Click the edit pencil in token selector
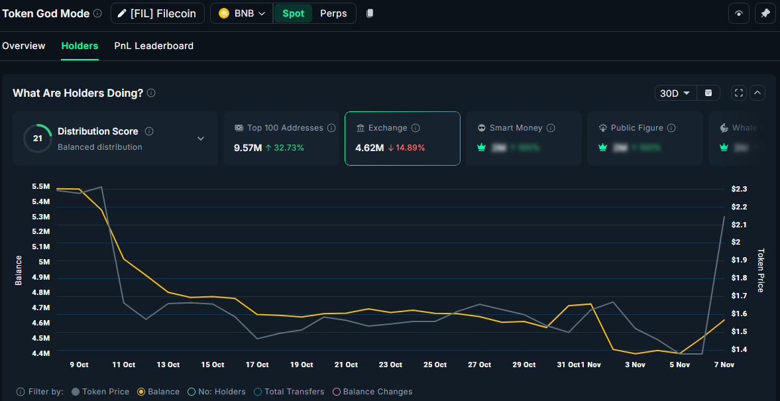This screenshot has height=401, width=780. point(121,13)
